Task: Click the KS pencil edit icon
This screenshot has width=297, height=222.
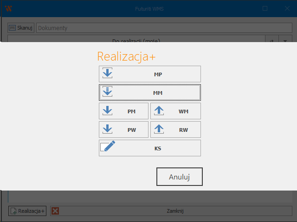Action: 108,148
